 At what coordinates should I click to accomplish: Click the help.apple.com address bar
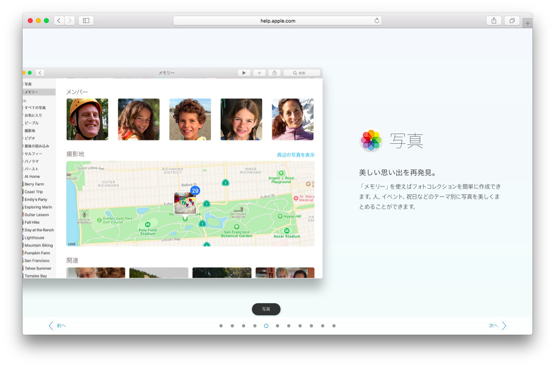(x=277, y=21)
